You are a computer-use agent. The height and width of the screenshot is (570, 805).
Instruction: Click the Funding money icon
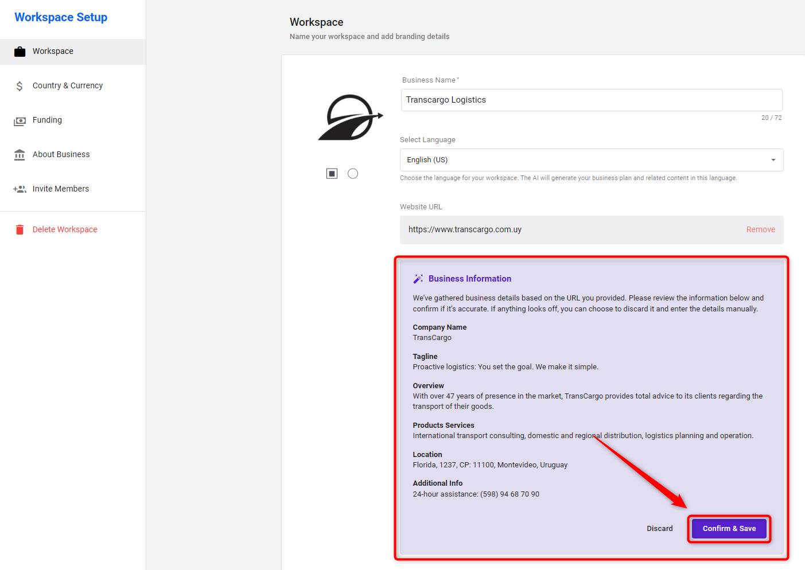click(20, 121)
